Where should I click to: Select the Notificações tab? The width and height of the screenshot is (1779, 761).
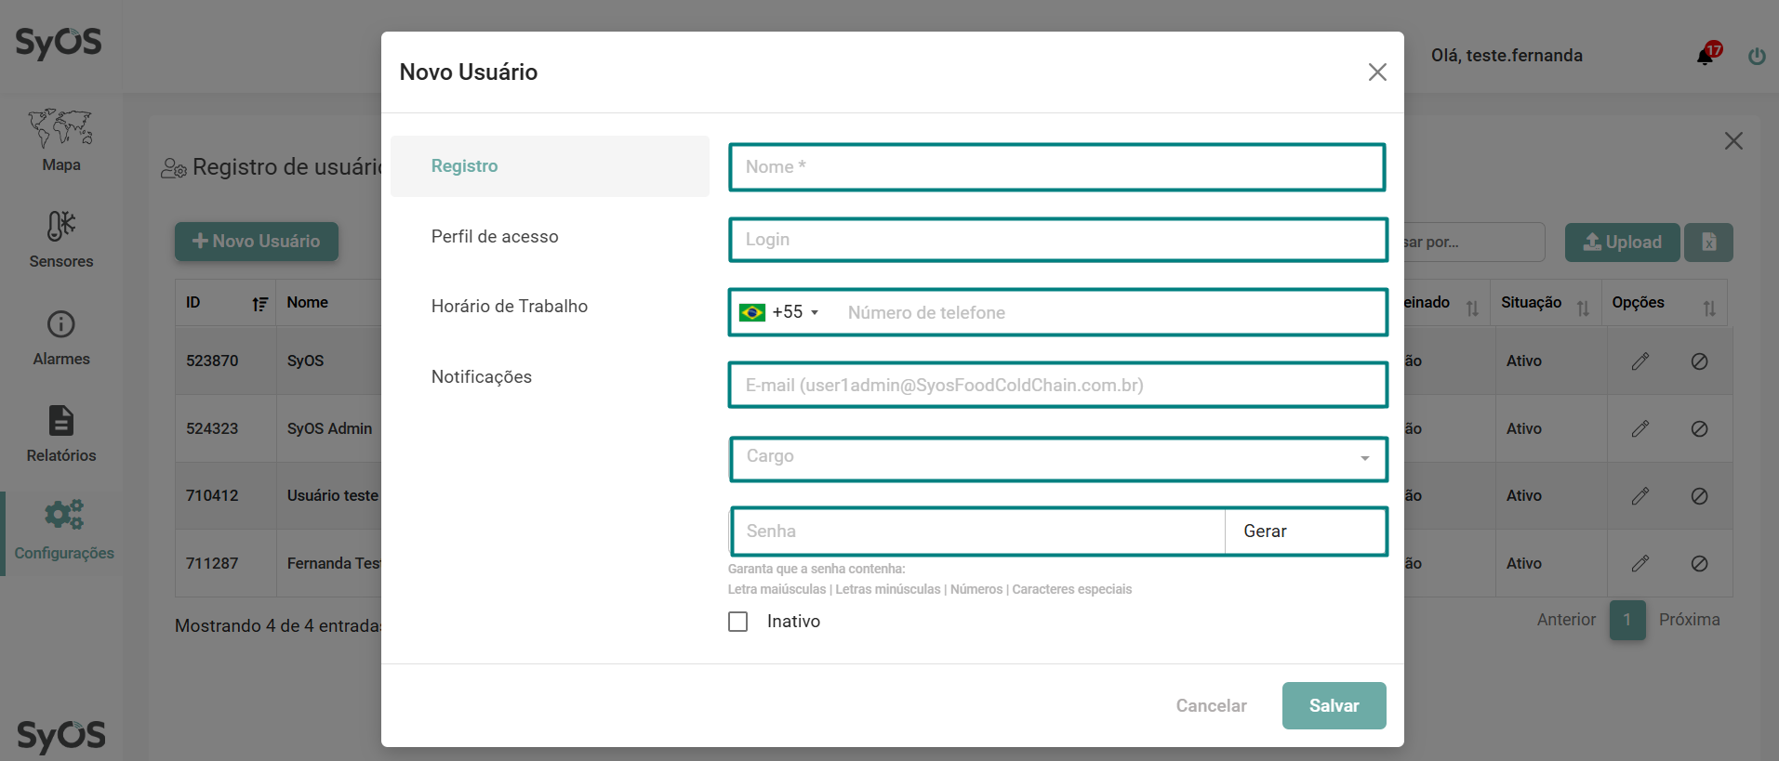click(x=481, y=377)
